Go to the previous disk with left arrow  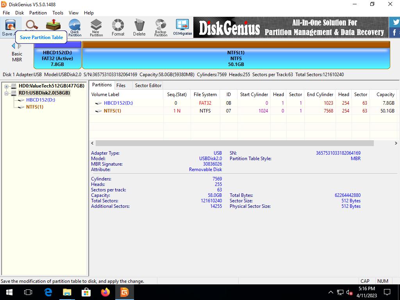pos(13,46)
